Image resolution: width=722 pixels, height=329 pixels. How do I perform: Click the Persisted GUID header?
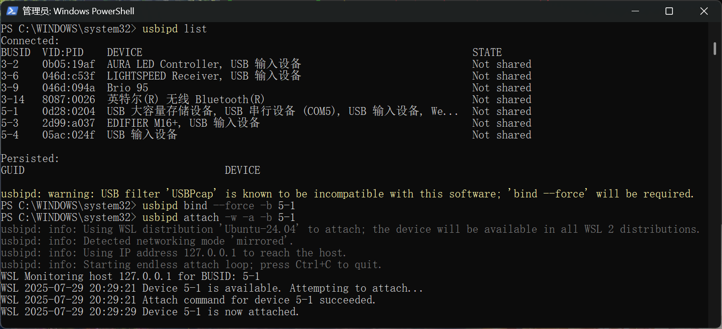point(13,170)
